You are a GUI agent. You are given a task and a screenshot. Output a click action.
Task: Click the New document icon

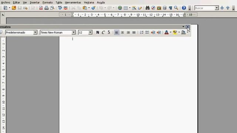point(6,8)
